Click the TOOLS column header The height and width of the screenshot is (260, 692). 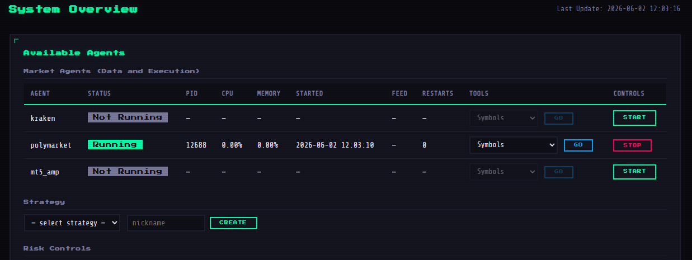(x=479, y=93)
